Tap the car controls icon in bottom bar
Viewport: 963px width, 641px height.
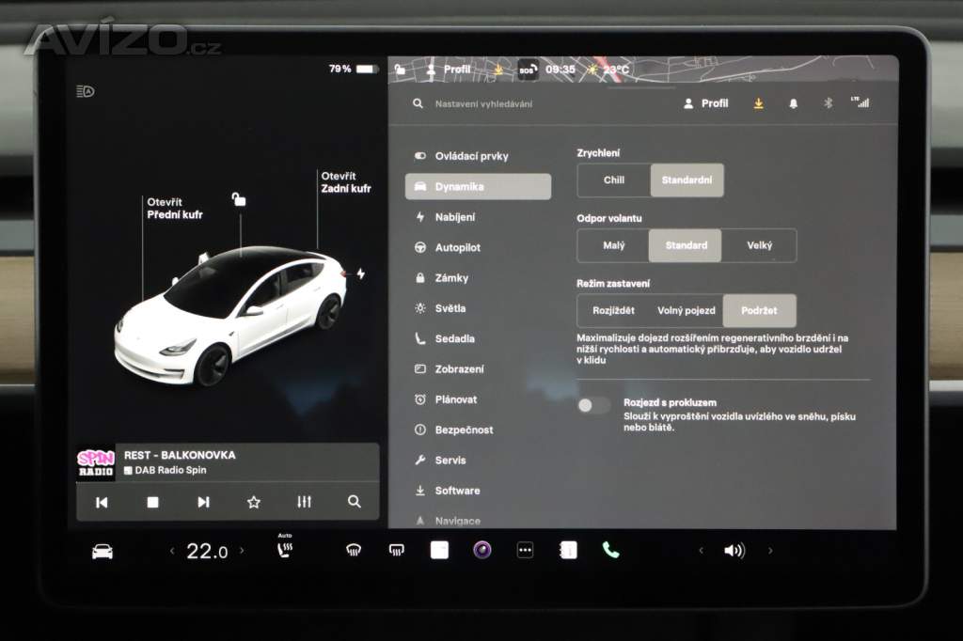click(x=103, y=552)
